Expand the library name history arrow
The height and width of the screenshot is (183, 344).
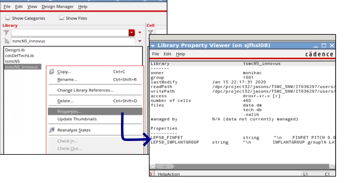(x=140, y=41)
